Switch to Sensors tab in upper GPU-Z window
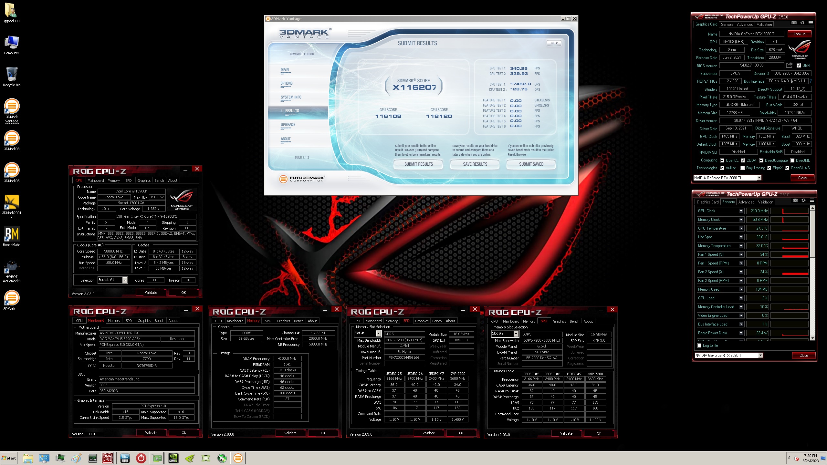 point(727,25)
